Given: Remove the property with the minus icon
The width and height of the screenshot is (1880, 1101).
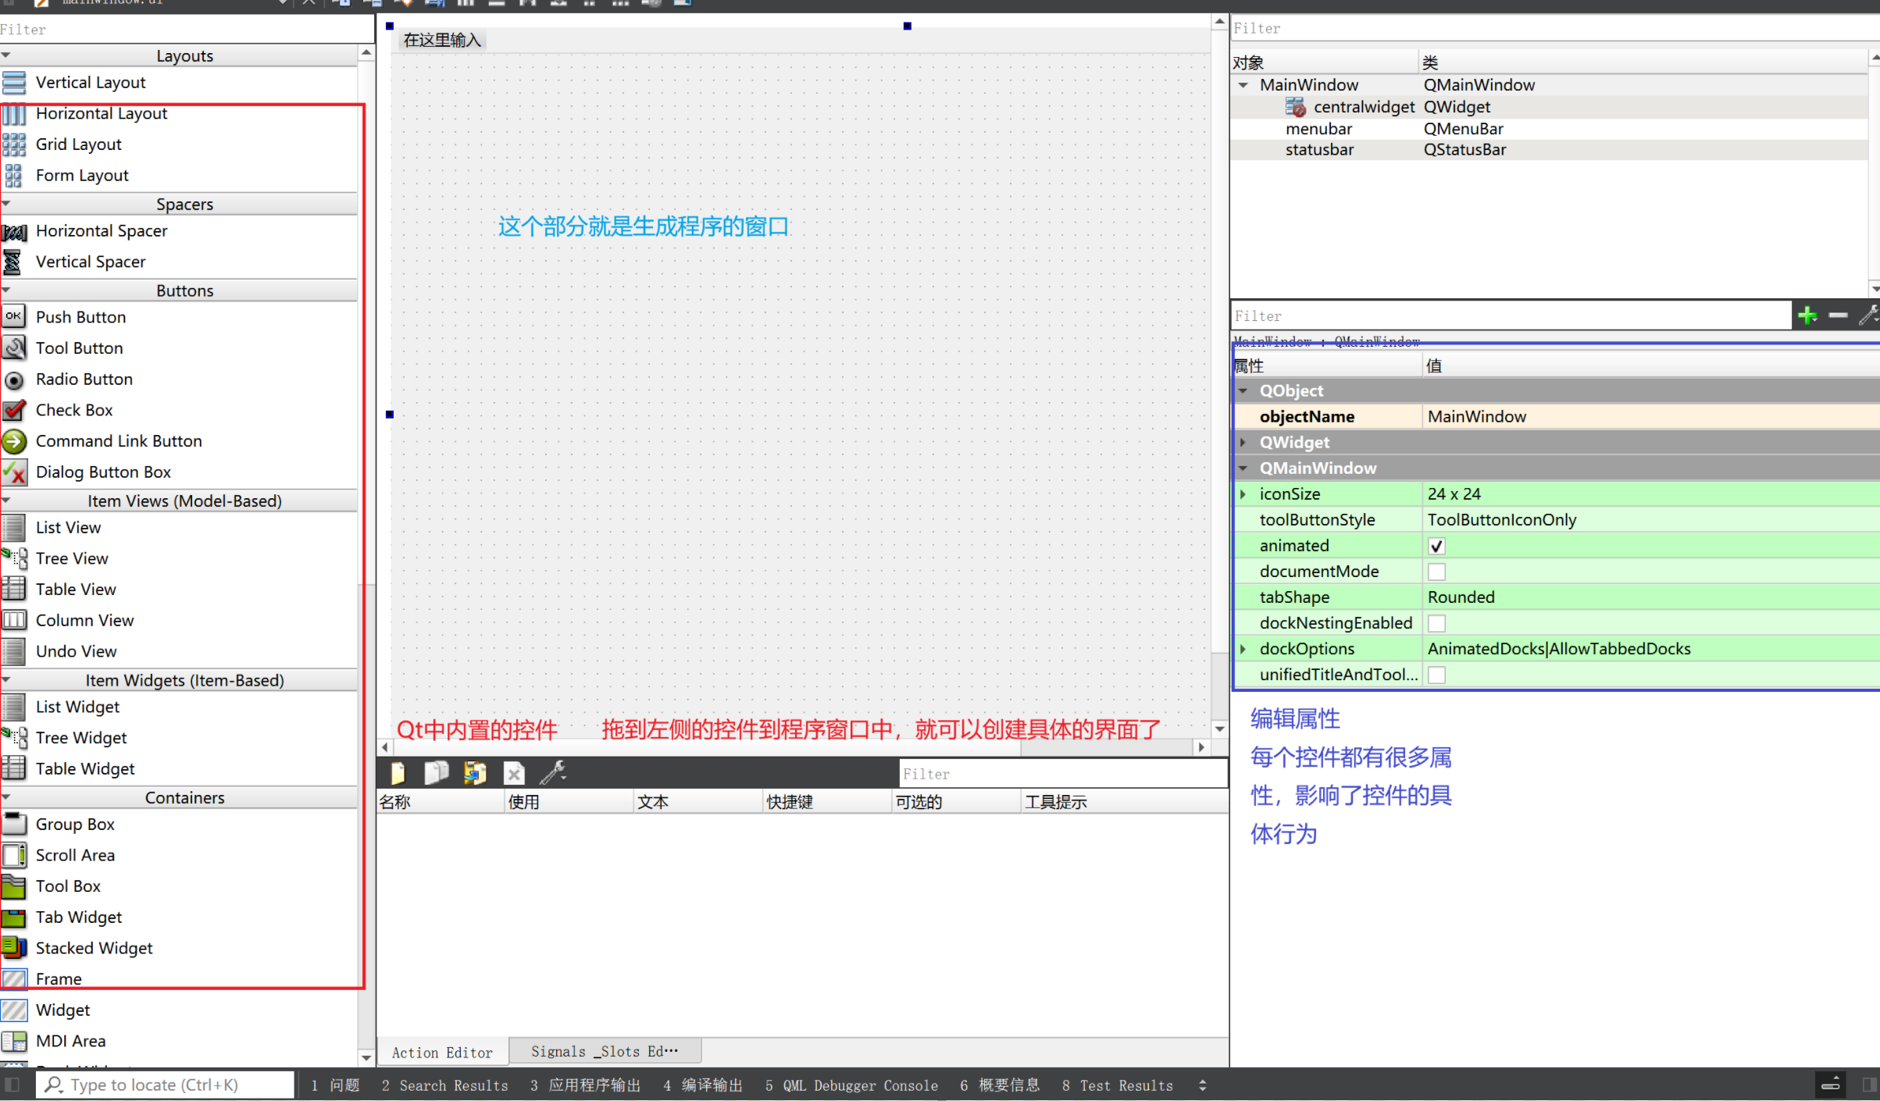Looking at the screenshot, I should (1838, 315).
